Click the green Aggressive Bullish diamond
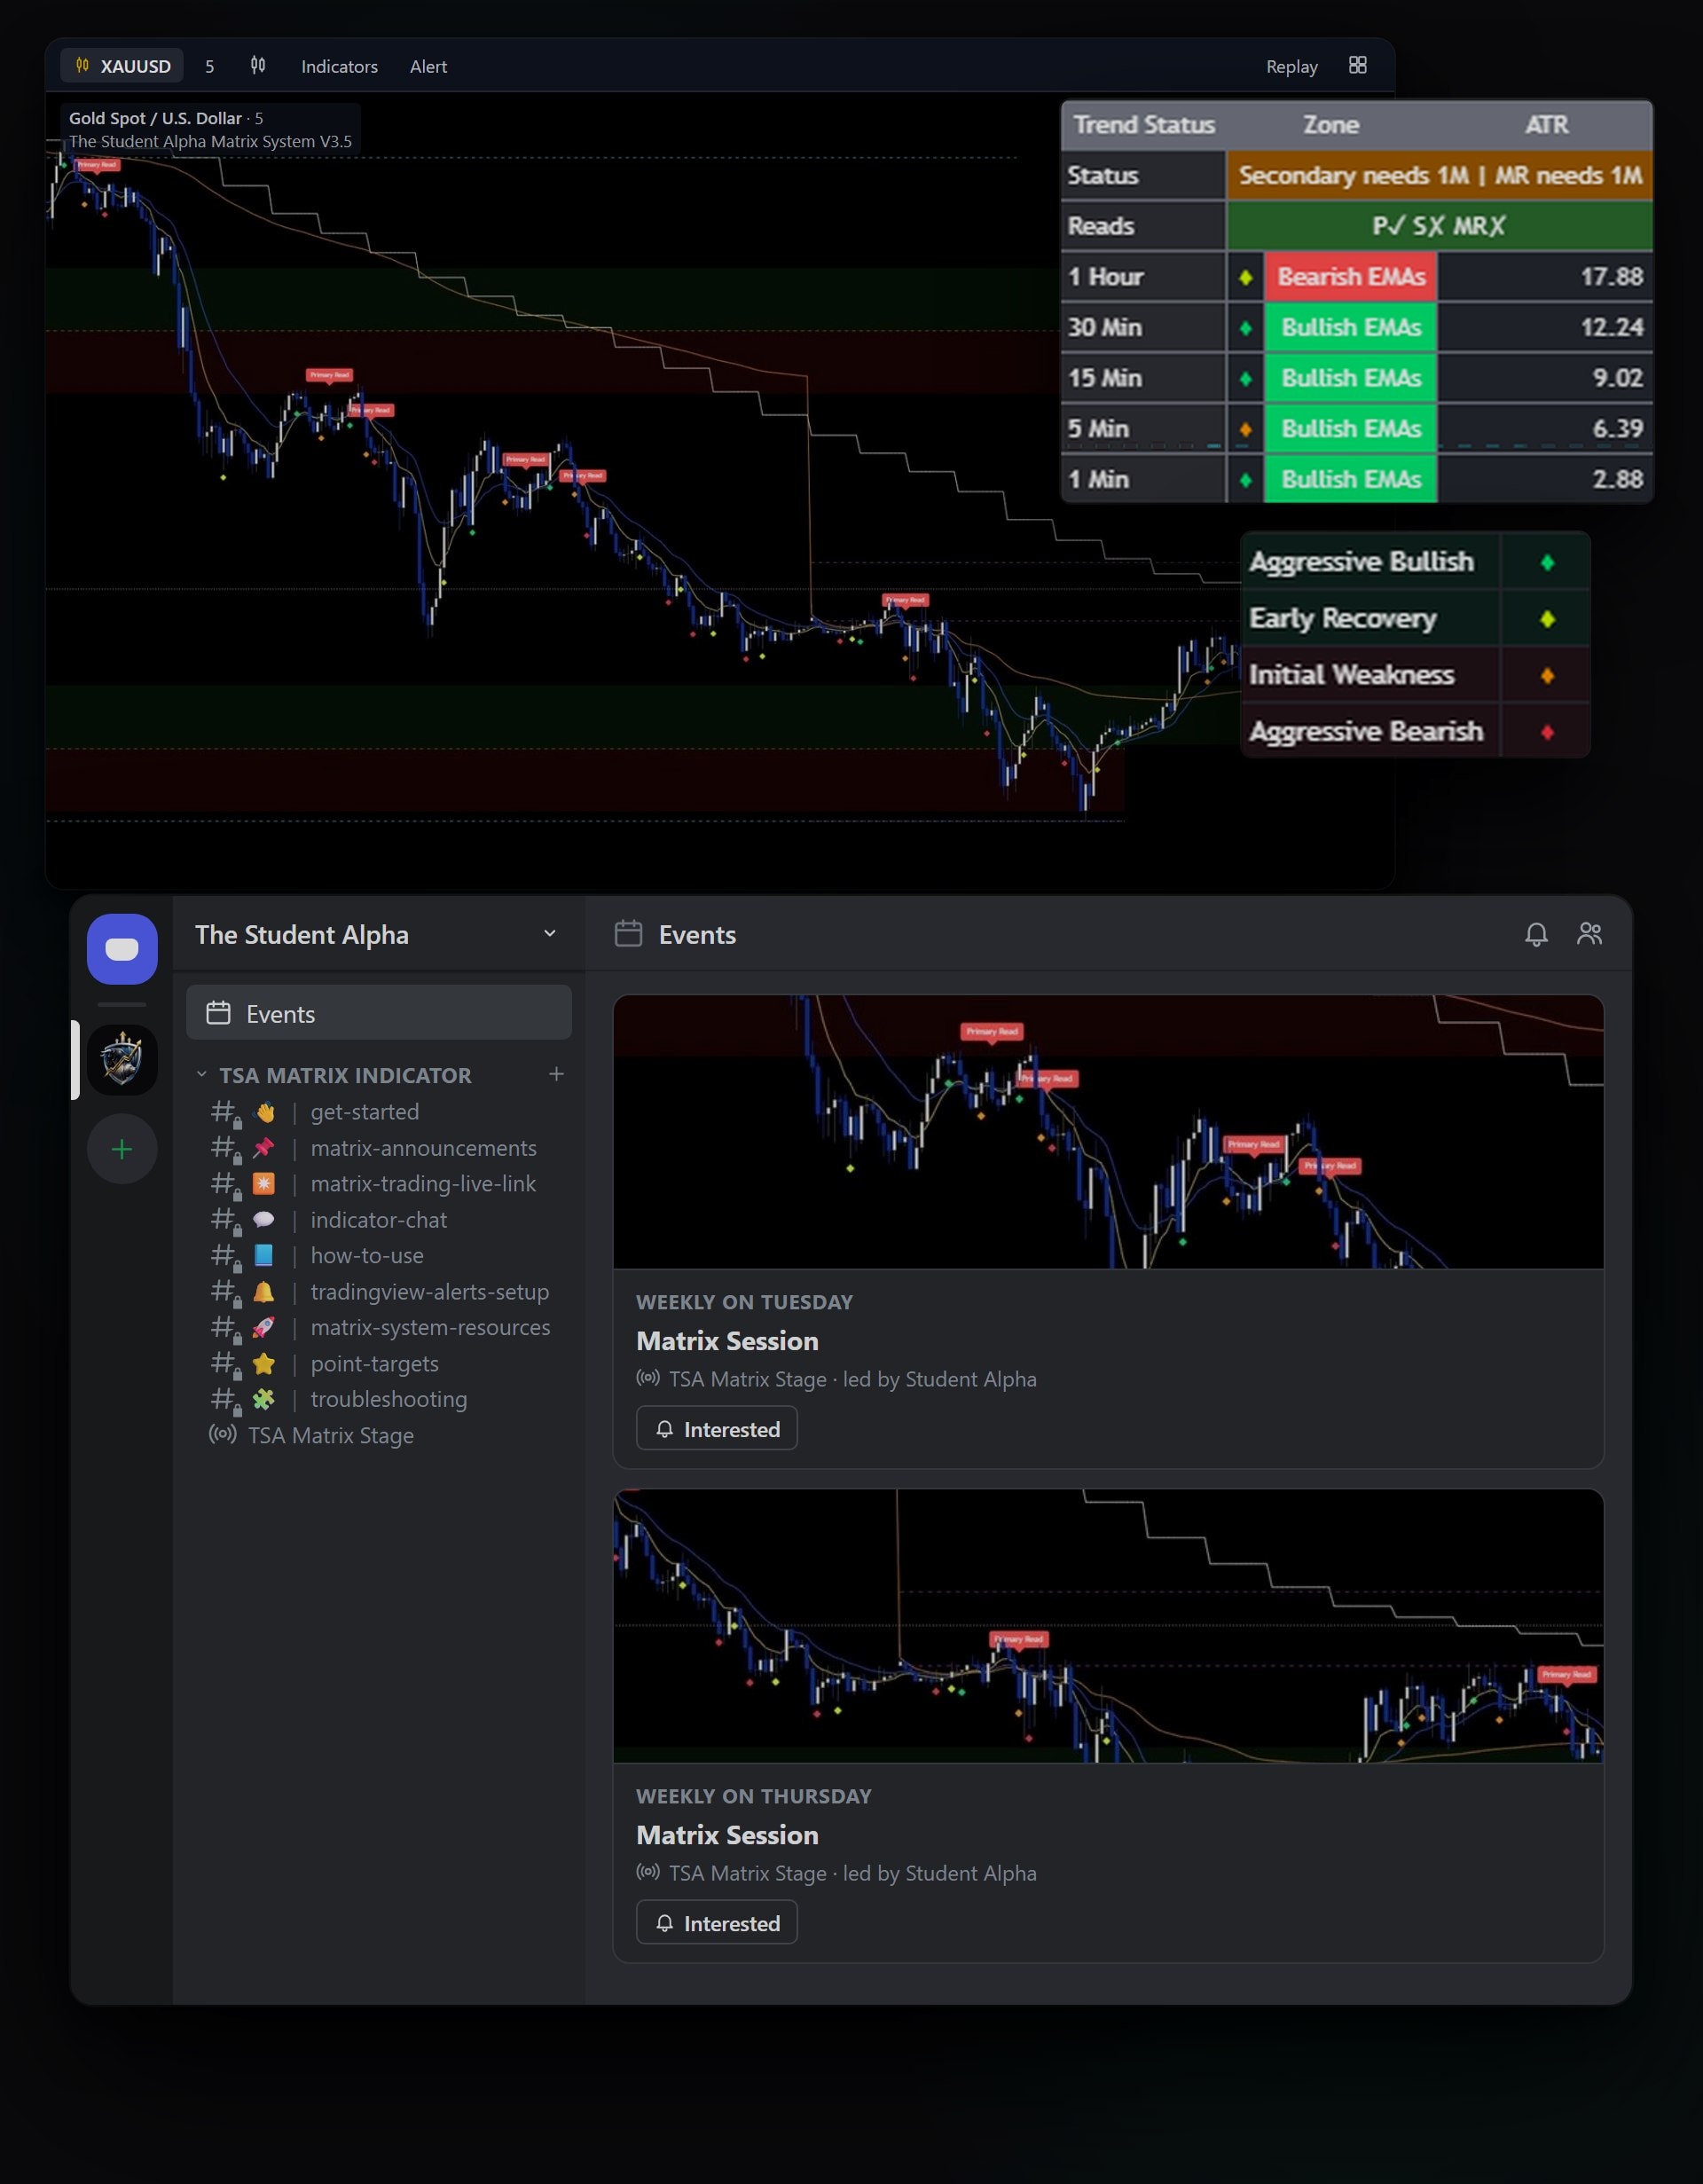 click(1547, 562)
